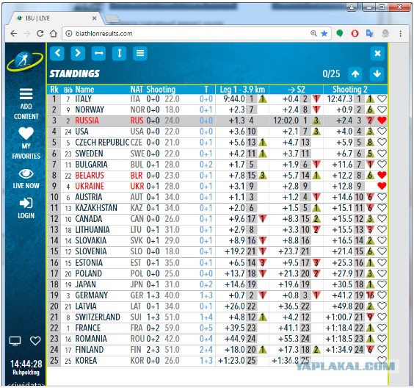The image size is (414, 388).
Task: Select the SWITZERLAND team name
Action: point(98,317)
